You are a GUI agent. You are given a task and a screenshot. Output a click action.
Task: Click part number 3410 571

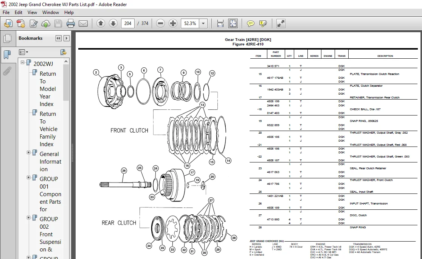[x=273, y=66]
